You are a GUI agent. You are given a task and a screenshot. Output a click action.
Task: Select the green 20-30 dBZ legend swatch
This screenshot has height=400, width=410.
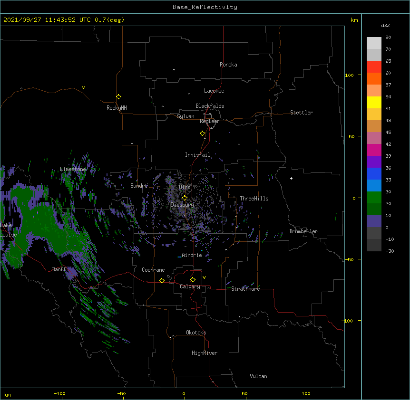coord(374,198)
